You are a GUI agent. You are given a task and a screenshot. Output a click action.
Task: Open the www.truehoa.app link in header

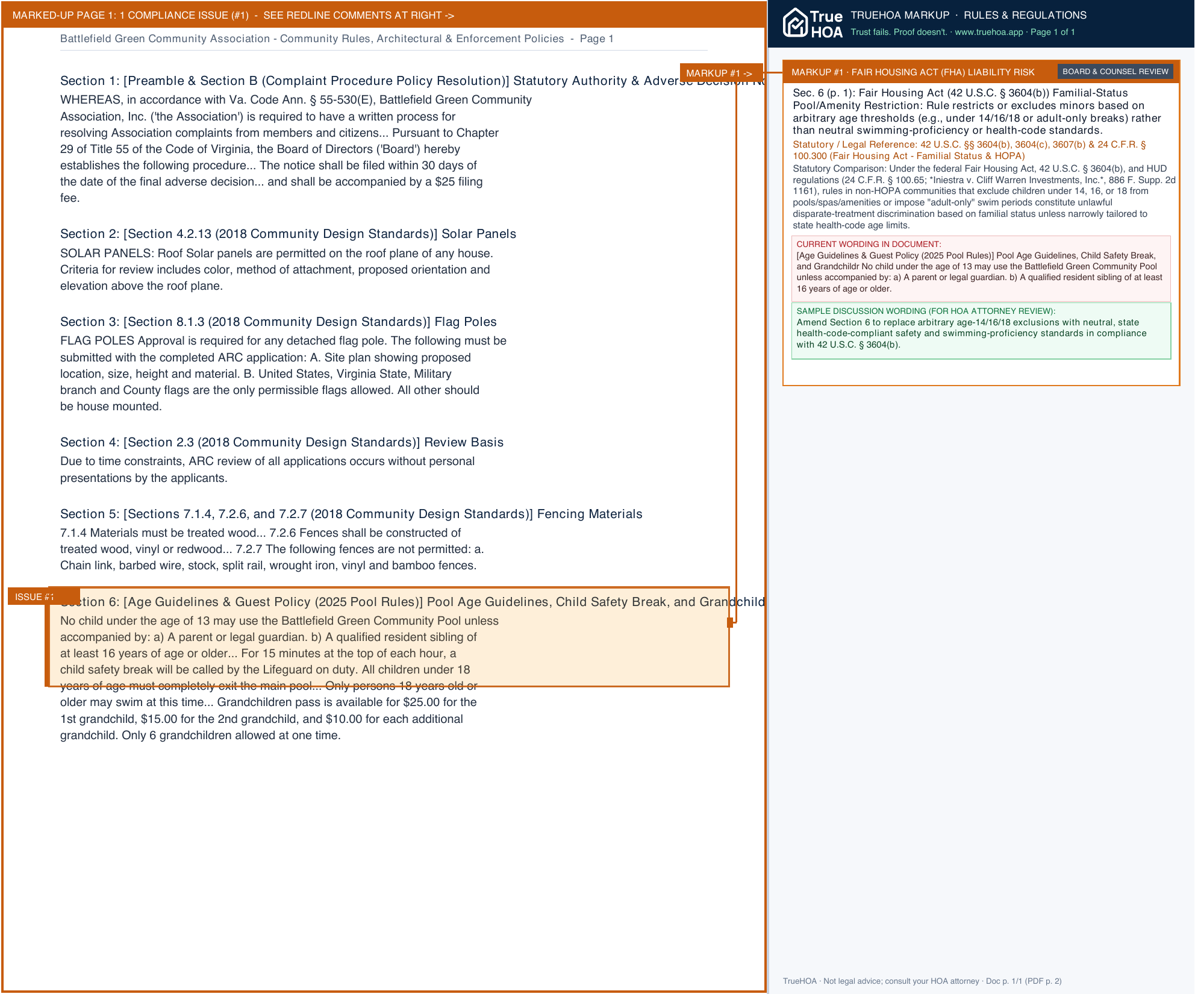click(x=988, y=32)
